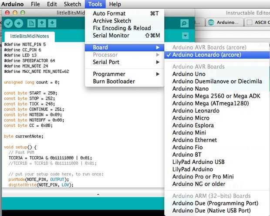Open Serial Monitor magnifier icon

(184, 23)
